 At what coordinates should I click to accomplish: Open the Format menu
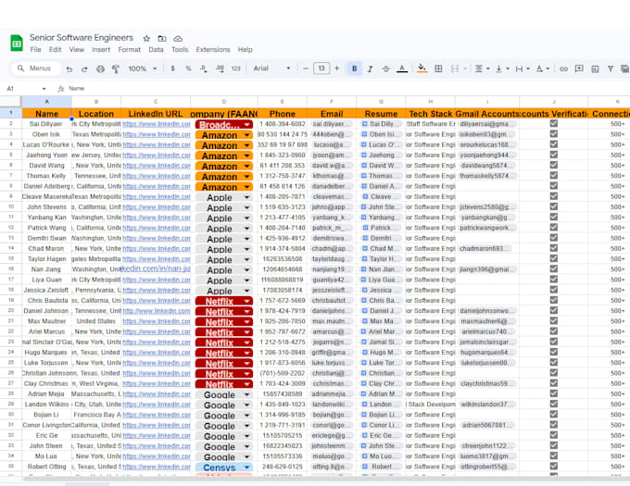[129, 50]
